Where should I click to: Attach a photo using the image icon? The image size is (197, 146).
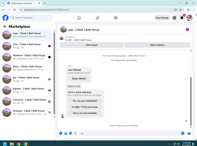65,133
